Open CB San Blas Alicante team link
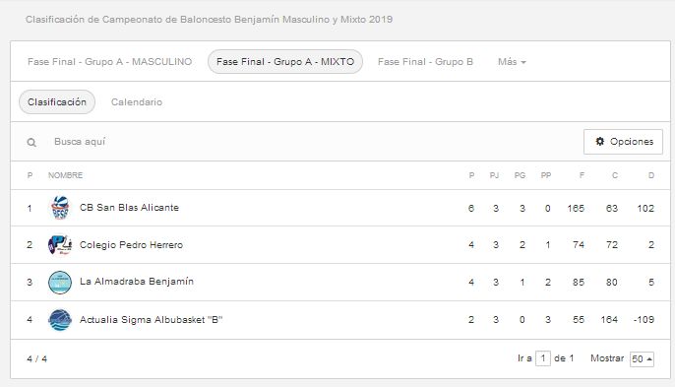The width and height of the screenshot is (675, 387). [x=129, y=208]
